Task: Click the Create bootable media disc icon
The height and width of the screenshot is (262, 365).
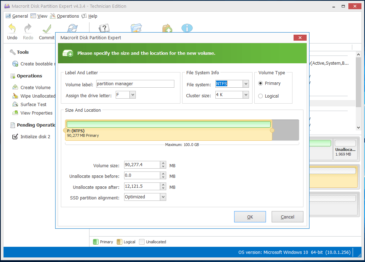Action: tap(15, 64)
